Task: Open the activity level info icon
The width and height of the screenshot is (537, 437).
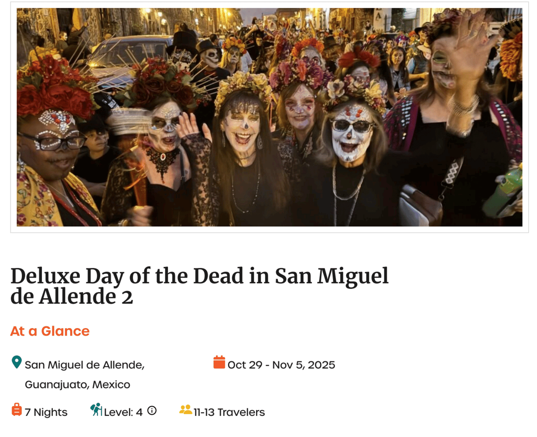Action: pyautogui.click(x=152, y=411)
